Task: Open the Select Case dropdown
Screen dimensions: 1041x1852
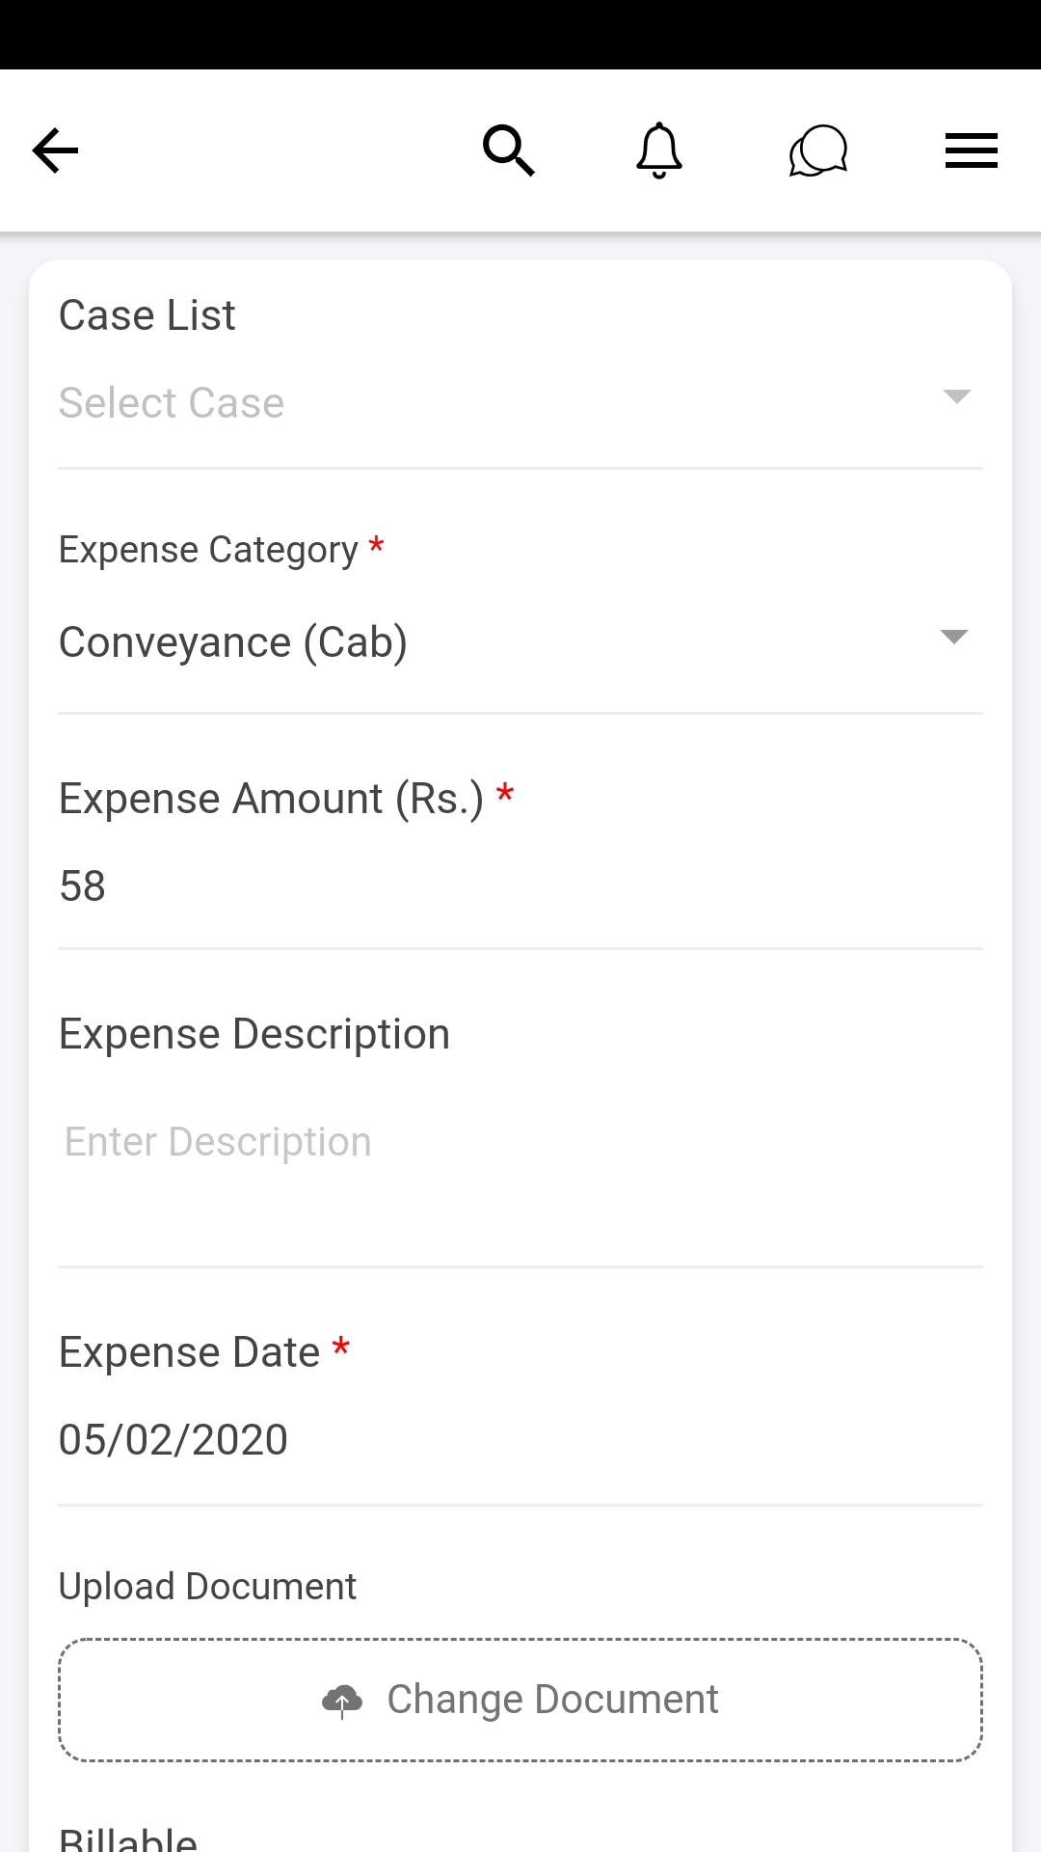Action: point(482,403)
